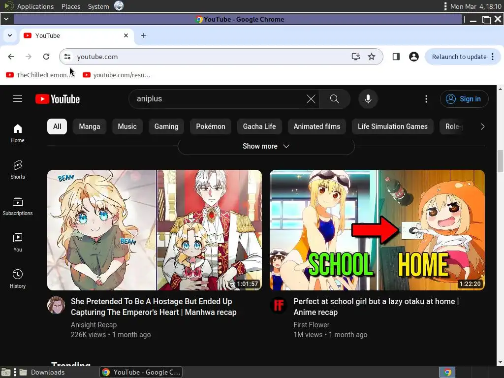
Task: Open the You library section
Action: (18, 242)
